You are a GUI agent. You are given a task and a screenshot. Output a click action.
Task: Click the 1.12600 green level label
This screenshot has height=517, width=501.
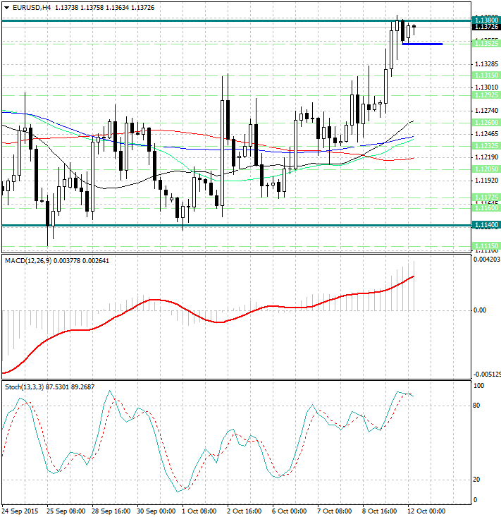486,122
